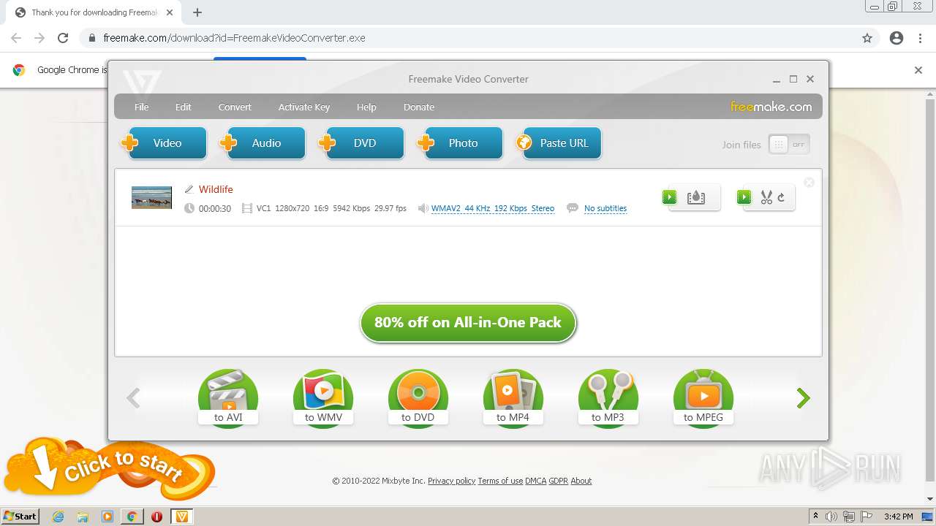Select the to MP4 output format
Screen dimensions: 936x526
(513, 398)
